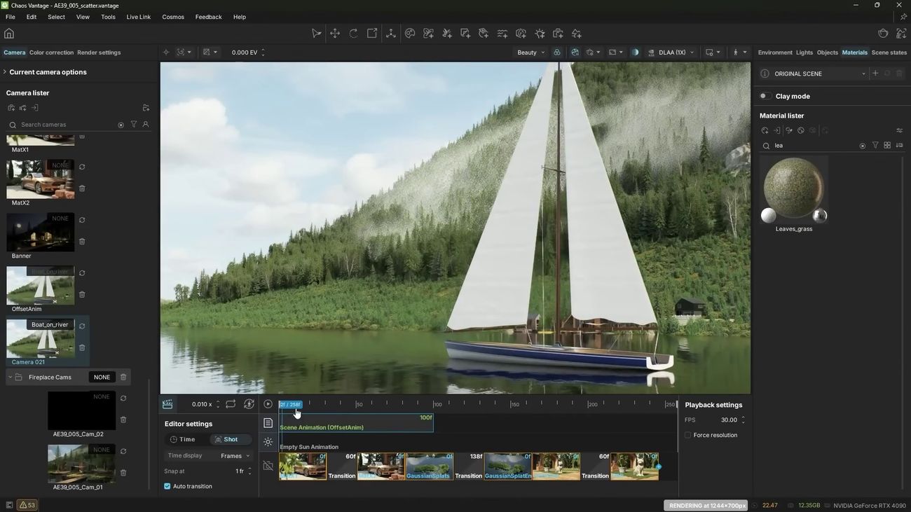Viewport: 911px width, 512px height.
Task: Switch to the Environment tab
Action: click(x=774, y=53)
